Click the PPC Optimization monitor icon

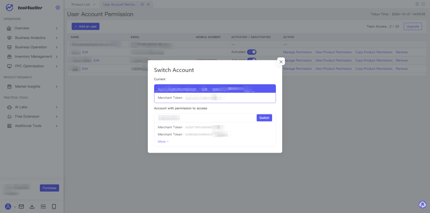[9, 66]
